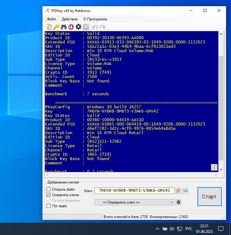
Task: Click the binoculars search toolbar icon
Action: 64,27
